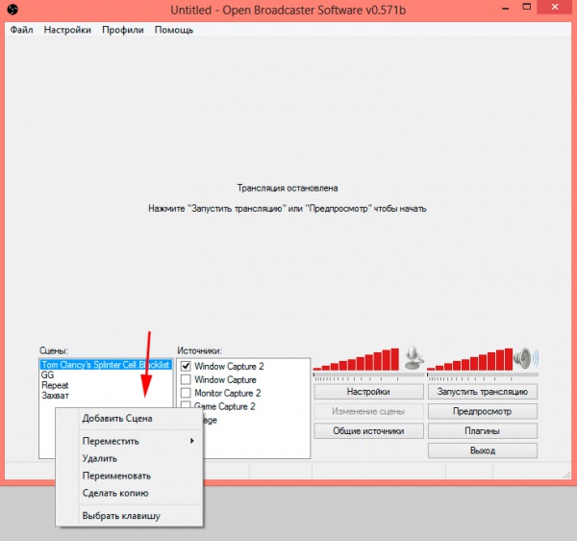Screen dimensions: 577x541
Task: Click the OBS logo in the title bar
Action: pos(13,9)
